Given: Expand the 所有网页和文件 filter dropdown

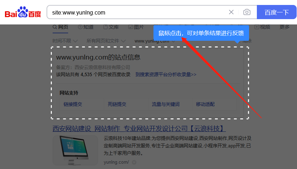Looking at the screenshot, I should tap(106, 41).
